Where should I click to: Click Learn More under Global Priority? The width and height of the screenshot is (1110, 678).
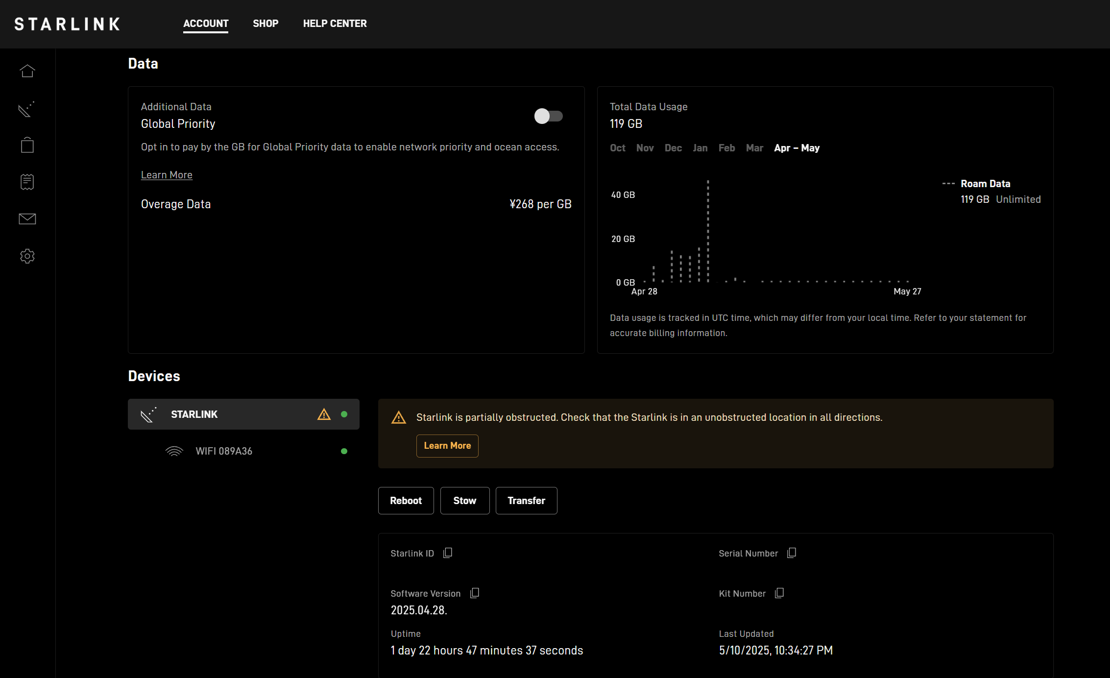click(x=167, y=175)
